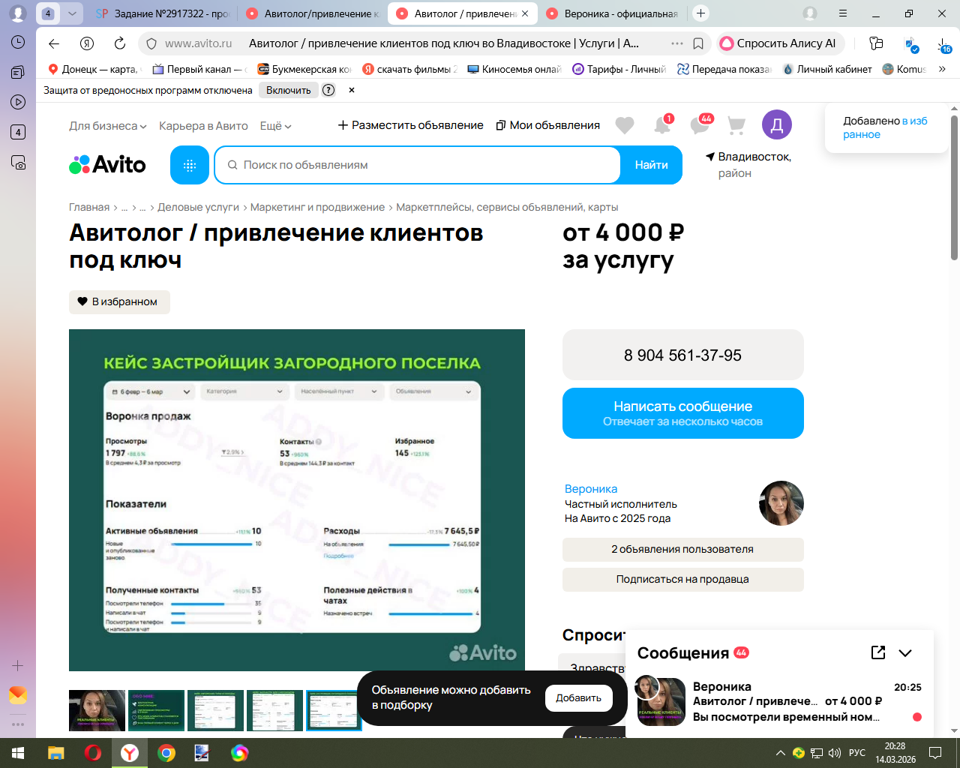The width and height of the screenshot is (960, 768).
Task: Click the phone number 8 904 561-37-95 button
Action: pos(683,355)
